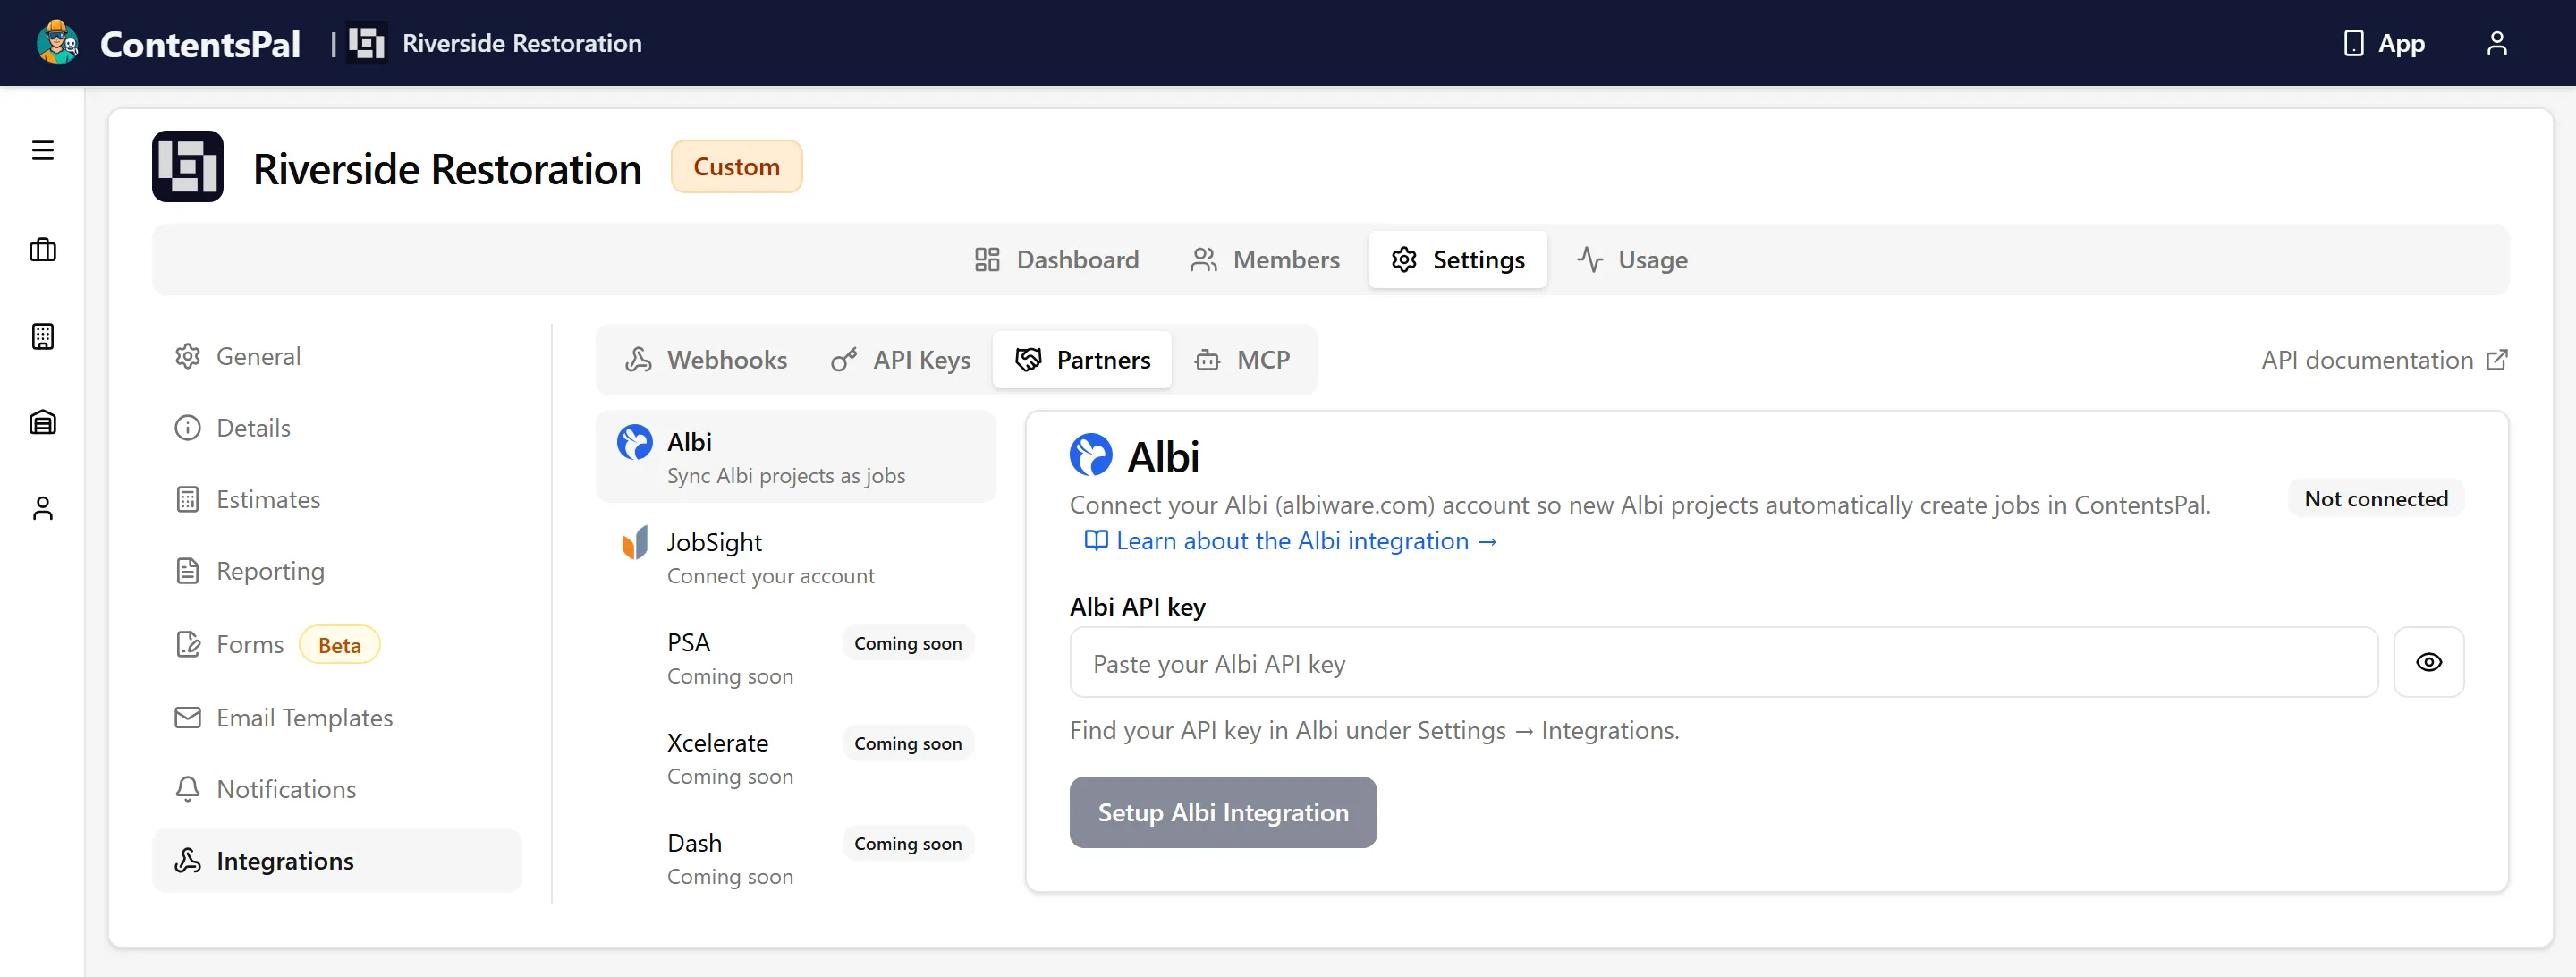The width and height of the screenshot is (2576, 977).
Task: Open the Usage tab
Action: (x=1632, y=260)
